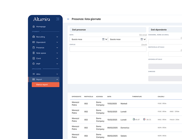Click the back arrow next to Presenze title

click(x=68, y=19)
